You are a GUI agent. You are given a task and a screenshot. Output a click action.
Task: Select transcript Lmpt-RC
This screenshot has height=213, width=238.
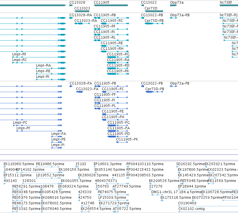(x=19, y=60)
